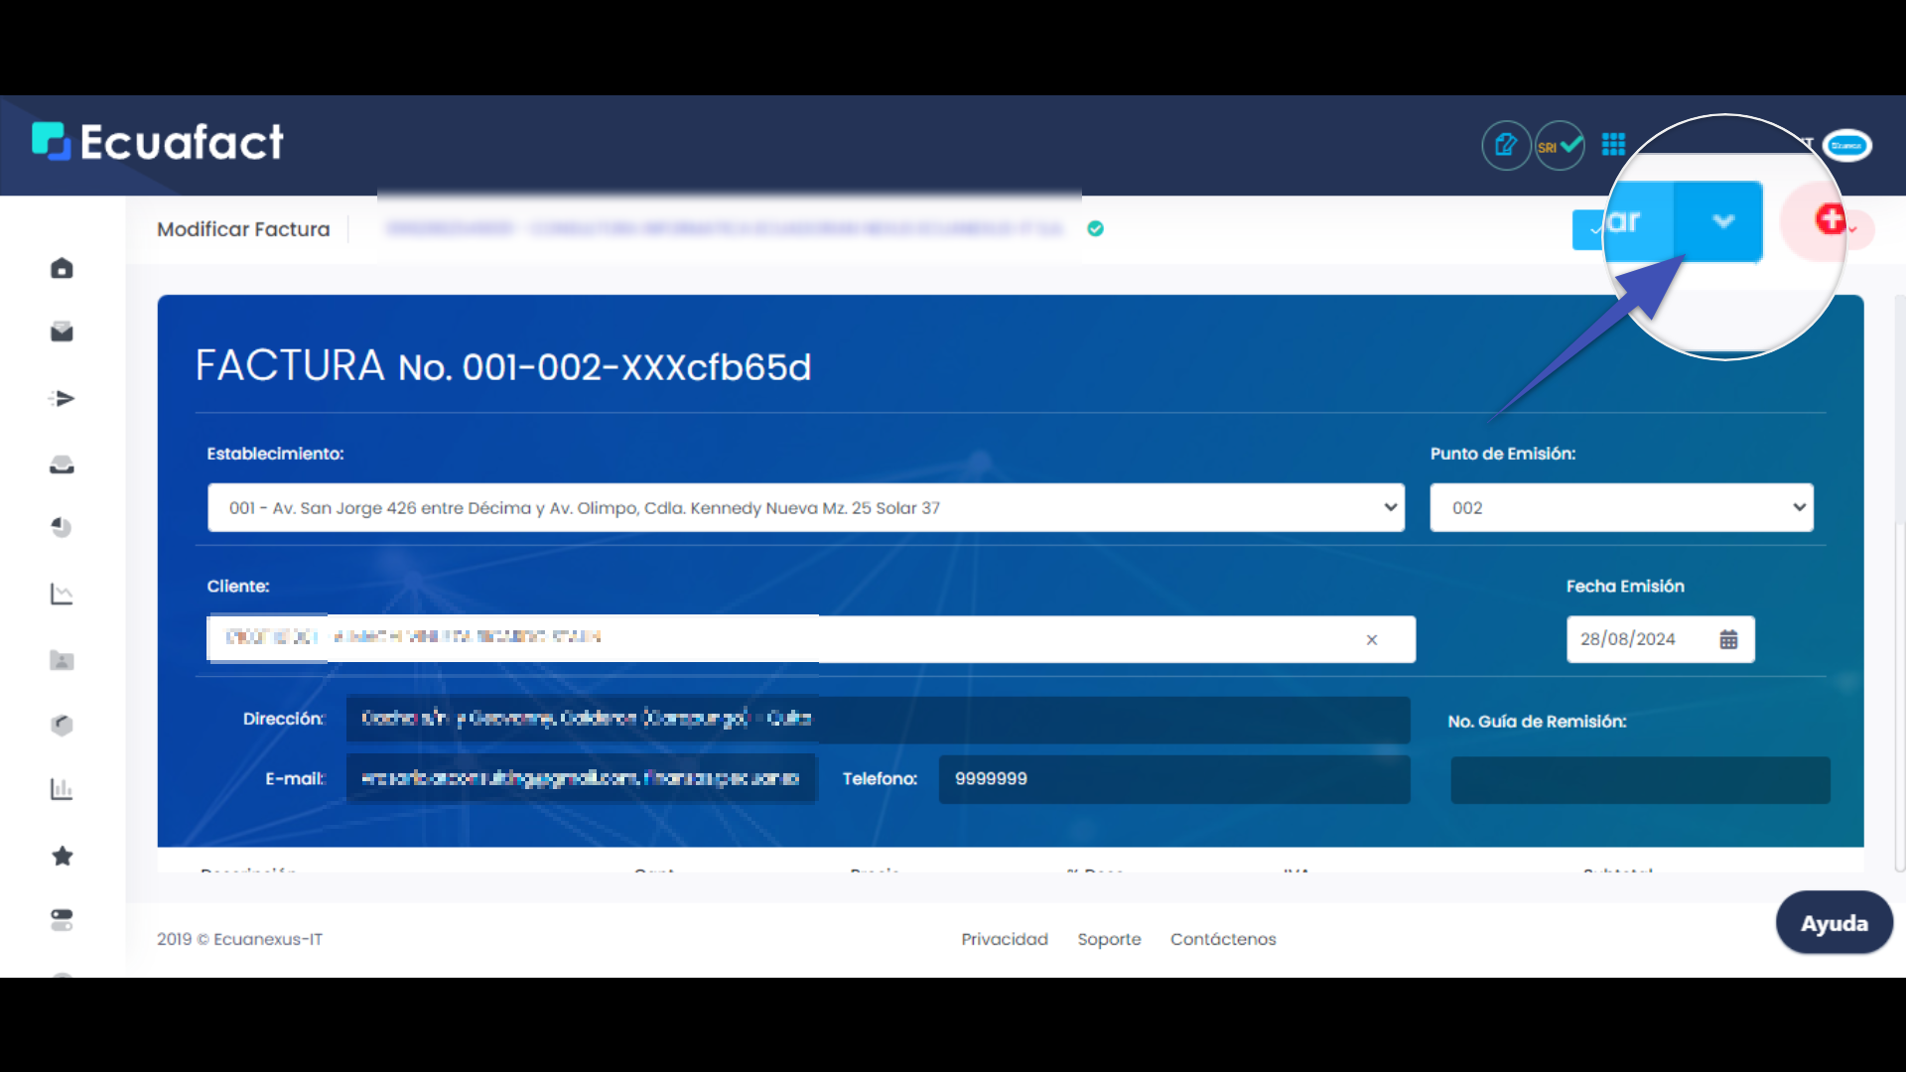The width and height of the screenshot is (1906, 1072).
Task: Open the red plus dropdown button
Action: 1833,220
